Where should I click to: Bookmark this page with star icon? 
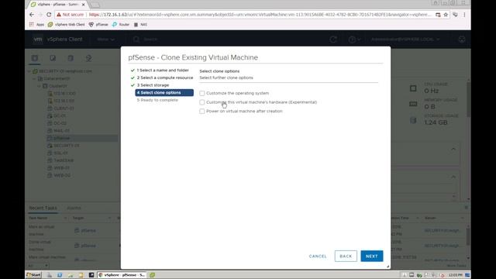point(446,15)
